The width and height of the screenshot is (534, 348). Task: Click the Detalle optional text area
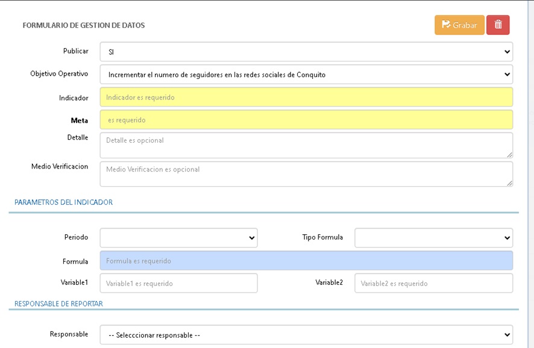point(306,145)
